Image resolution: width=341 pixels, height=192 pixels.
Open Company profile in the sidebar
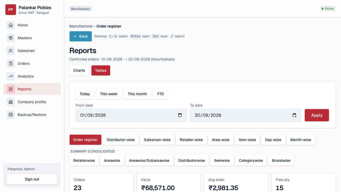tap(32, 102)
